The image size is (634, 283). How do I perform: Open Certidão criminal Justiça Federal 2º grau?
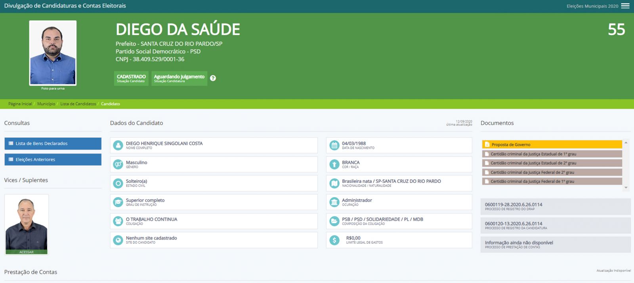pos(532,172)
